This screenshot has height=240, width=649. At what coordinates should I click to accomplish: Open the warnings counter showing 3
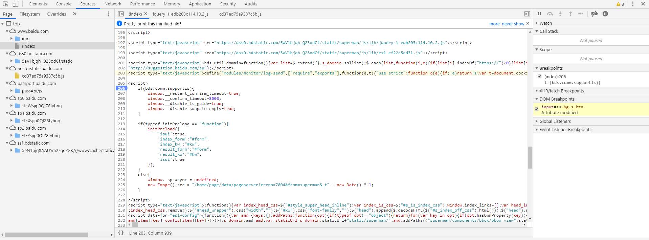click(620, 4)
